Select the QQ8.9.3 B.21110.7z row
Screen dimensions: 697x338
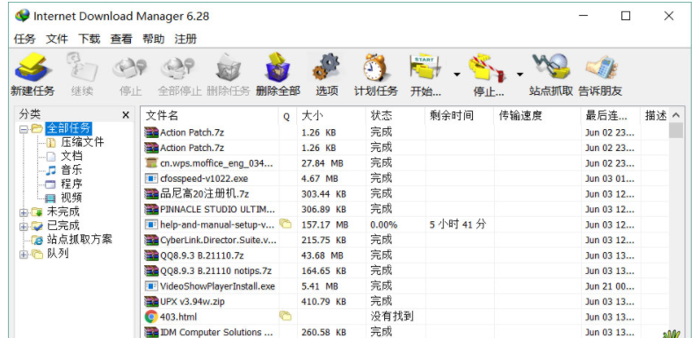[405, 255]
